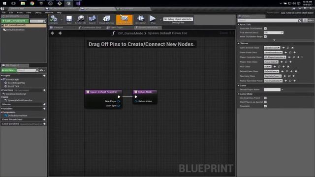The width and height of the screenshot is (315, 177).
Task: Click the Add Component button
Action: click(x=15, y=21)
